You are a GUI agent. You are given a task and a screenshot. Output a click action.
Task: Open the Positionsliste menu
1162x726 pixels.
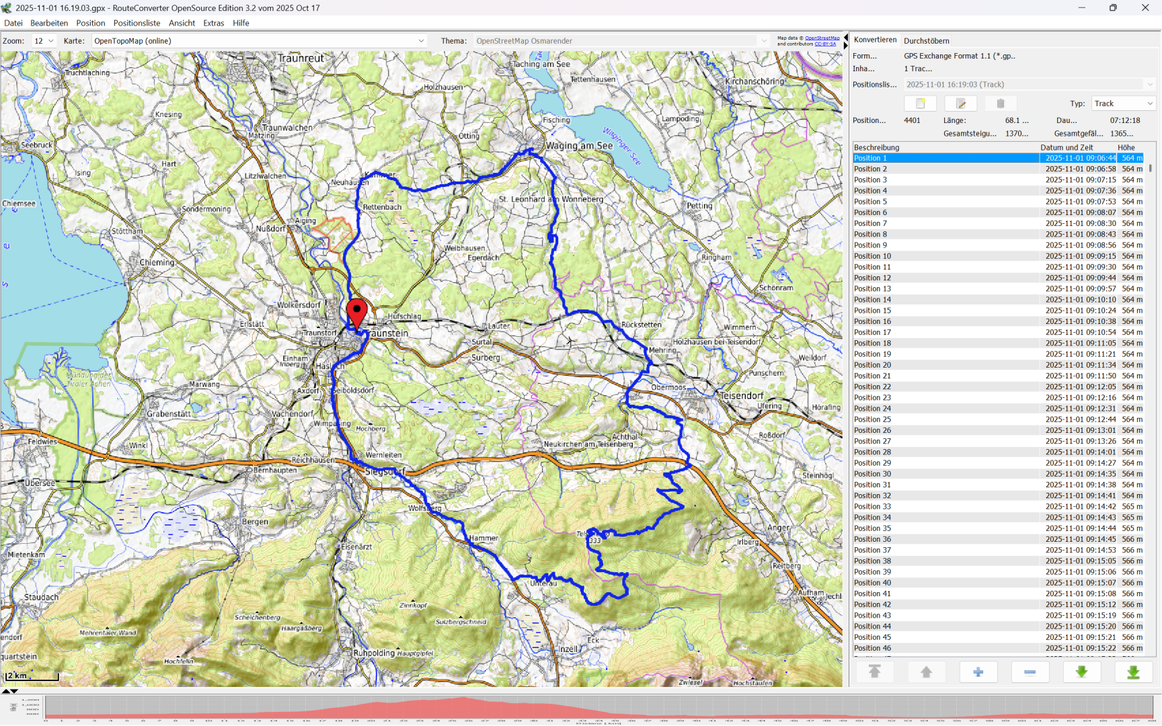click(x=137, y=23)
